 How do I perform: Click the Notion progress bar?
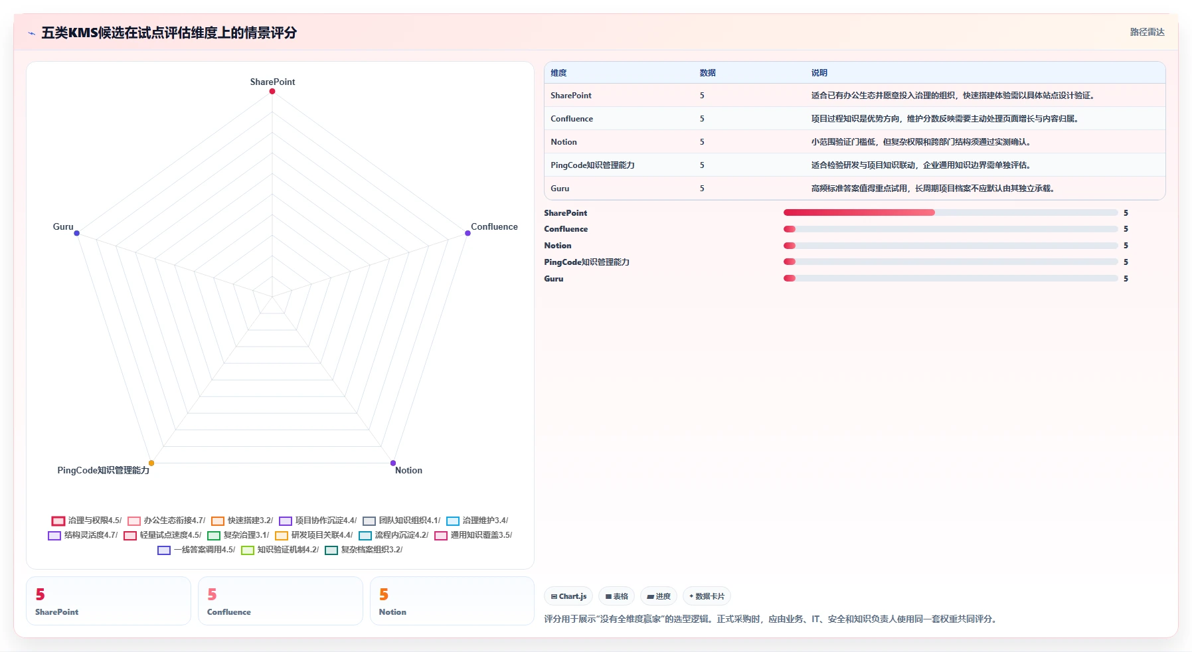point(951,246)
